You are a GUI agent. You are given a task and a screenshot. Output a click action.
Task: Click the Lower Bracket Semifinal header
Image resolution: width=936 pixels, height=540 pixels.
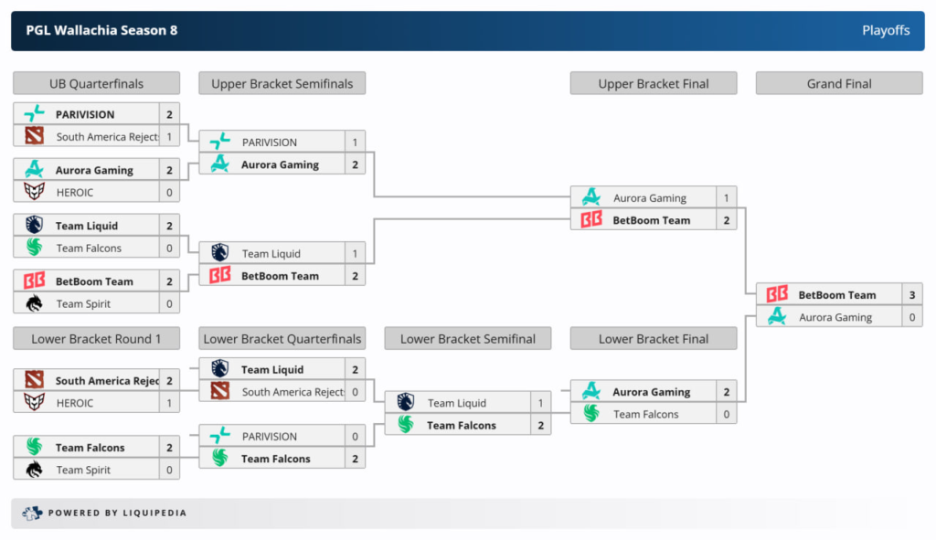[468, 339]
